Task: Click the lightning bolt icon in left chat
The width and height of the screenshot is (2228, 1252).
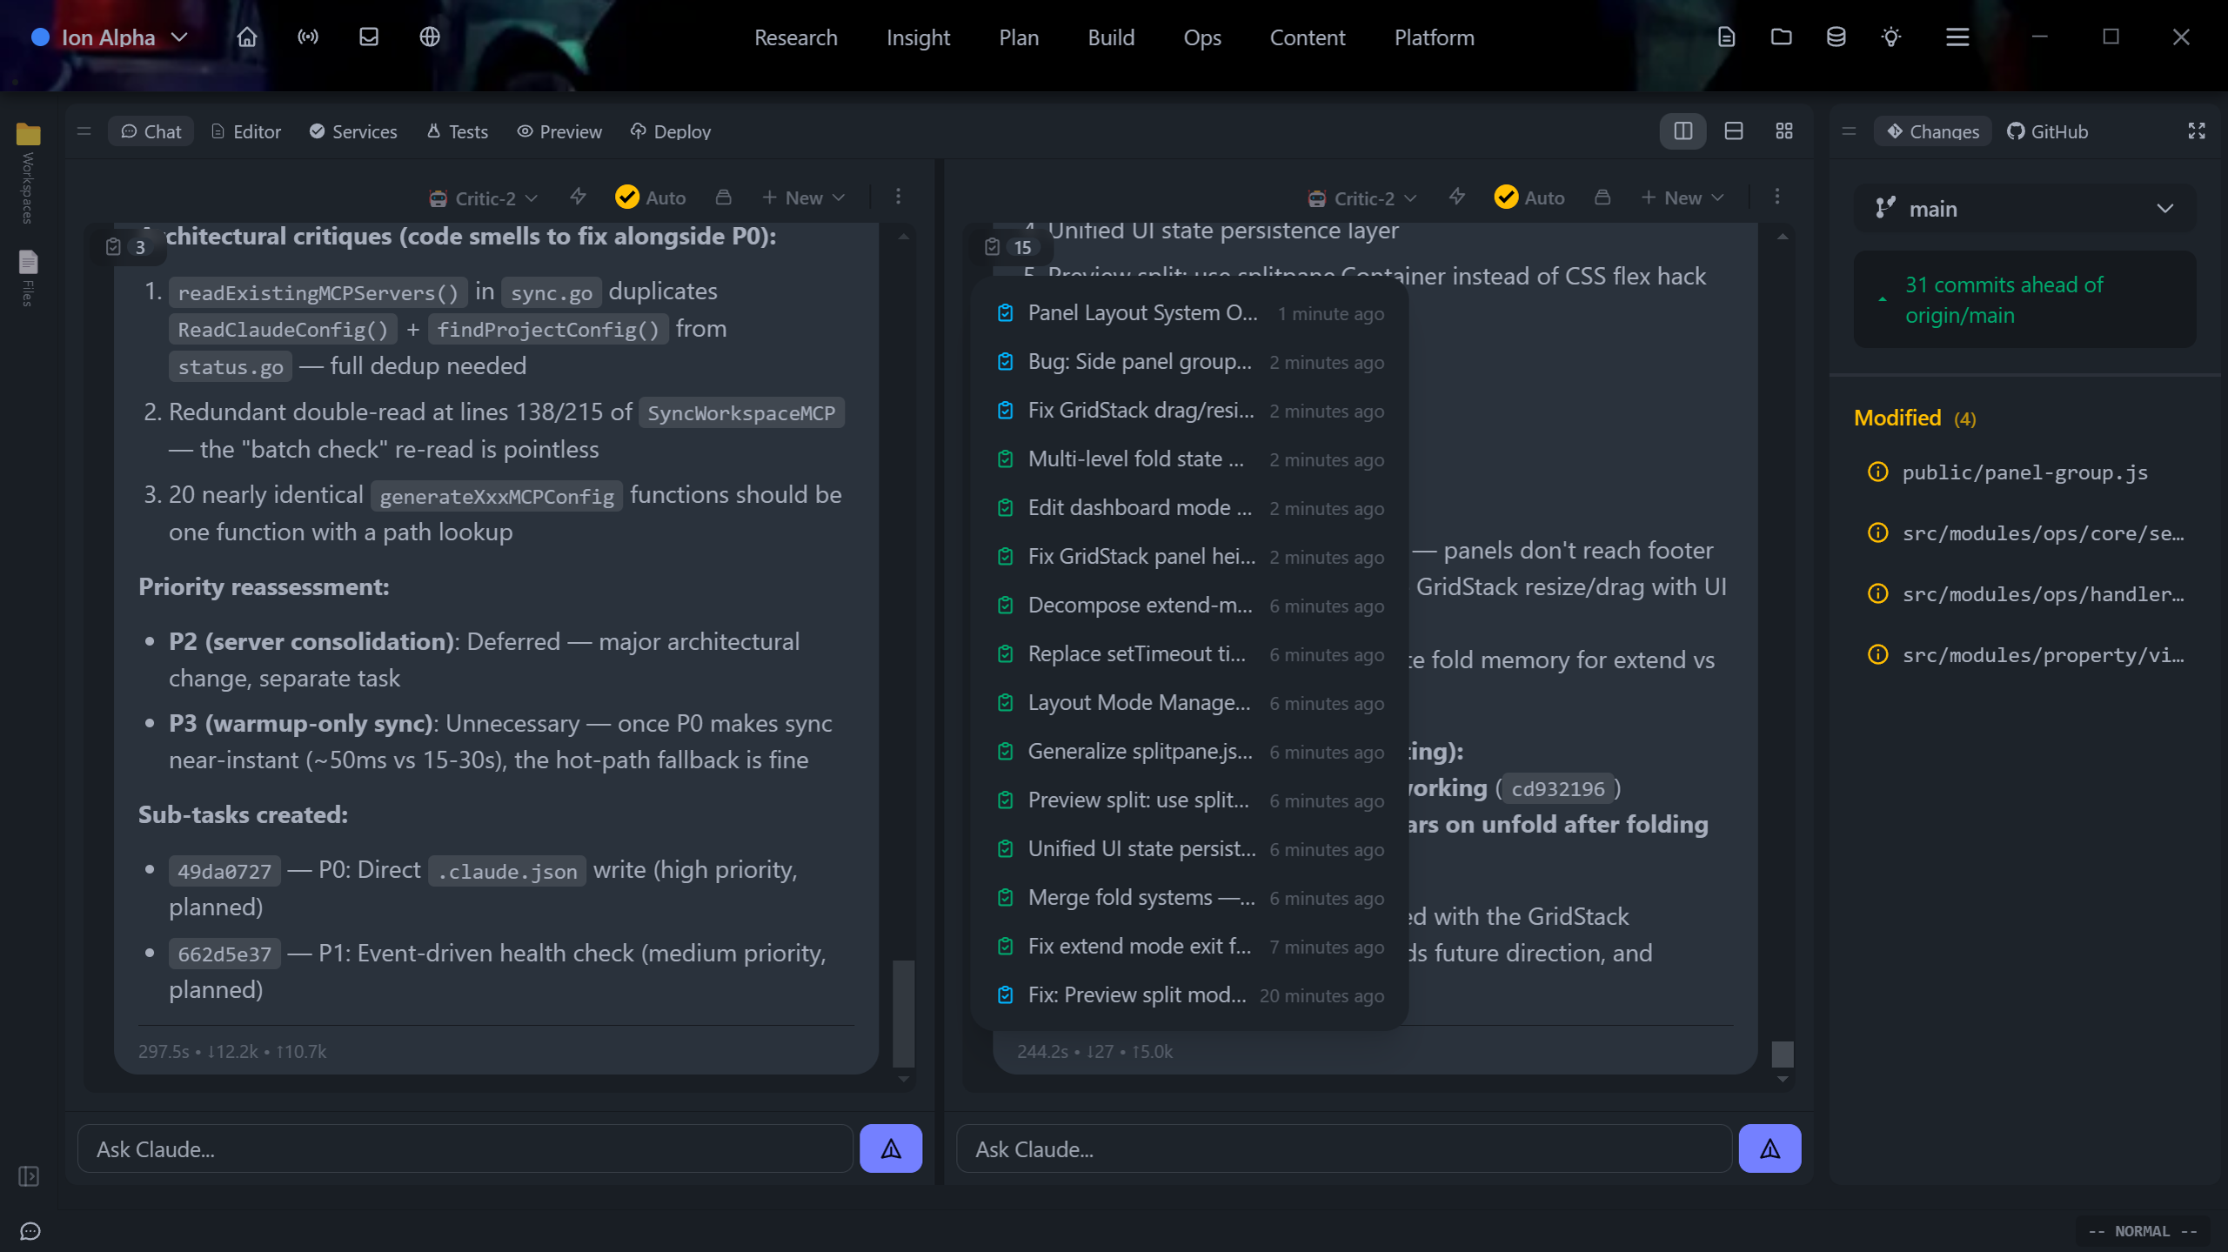Action: pyautogui.click(x=578, y=198)
